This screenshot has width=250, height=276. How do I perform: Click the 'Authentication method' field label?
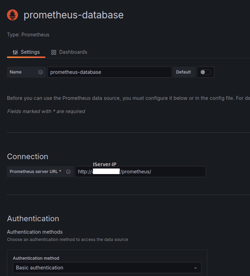36,258
